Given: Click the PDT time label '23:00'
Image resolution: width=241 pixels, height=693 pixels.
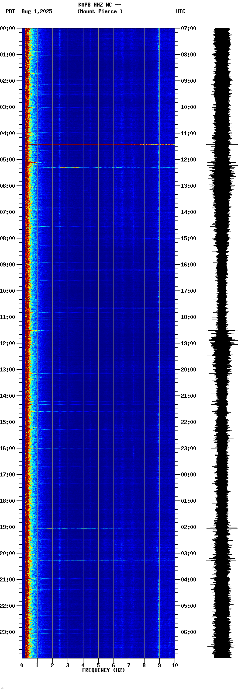Looking at the screenshot, I should (x=7, y=632).
